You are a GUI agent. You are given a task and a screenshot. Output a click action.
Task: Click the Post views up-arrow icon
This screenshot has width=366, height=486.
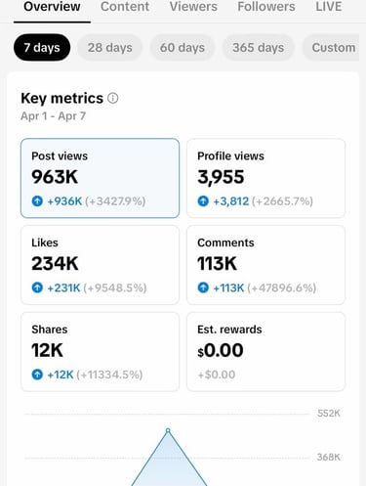[x=37, y=200]
